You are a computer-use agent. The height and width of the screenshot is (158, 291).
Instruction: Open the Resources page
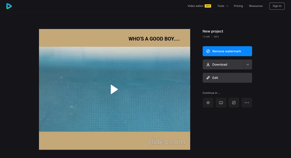pos(256,6)
